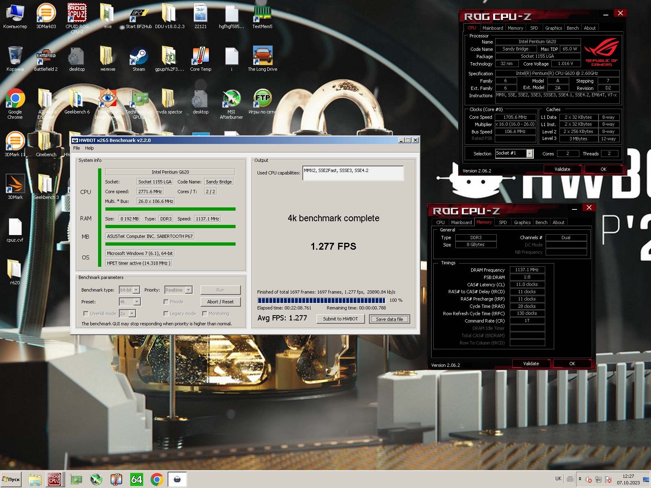Open the FTP Игры по сети icon
Image resolution: width=651 pixels, height=488 pixels.
[262, 102]
